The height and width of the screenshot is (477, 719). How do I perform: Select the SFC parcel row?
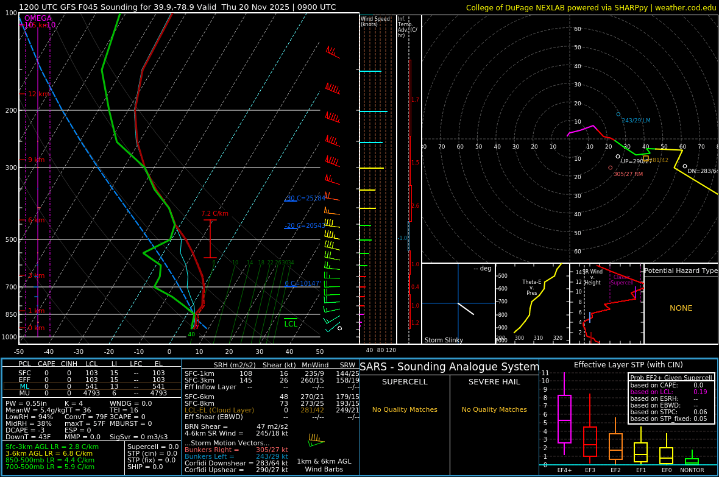point(91,373)
